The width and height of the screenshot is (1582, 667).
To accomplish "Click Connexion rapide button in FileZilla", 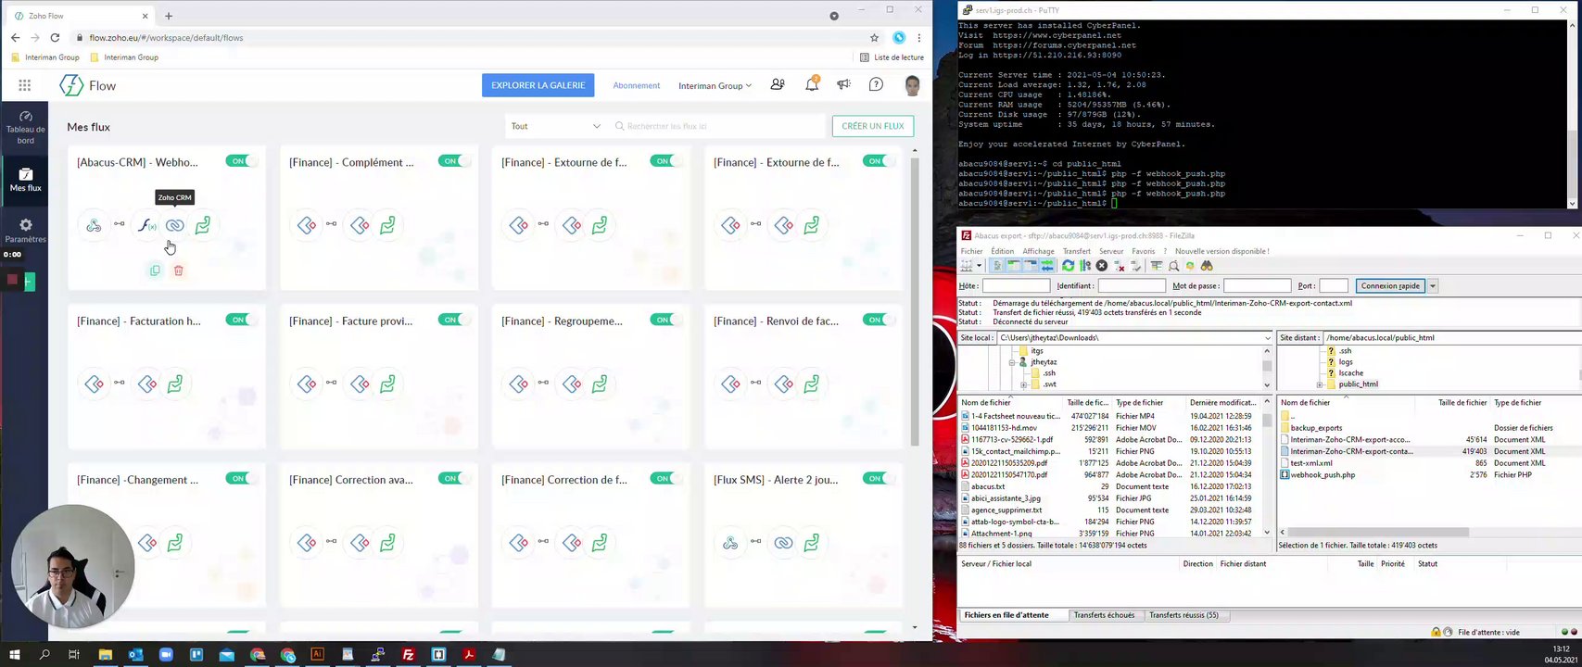I will (1390, 286).
